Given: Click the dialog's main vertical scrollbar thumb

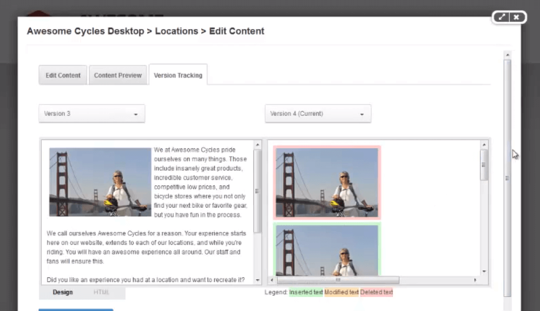Looking at the screenshot, I should coord(508,178).
